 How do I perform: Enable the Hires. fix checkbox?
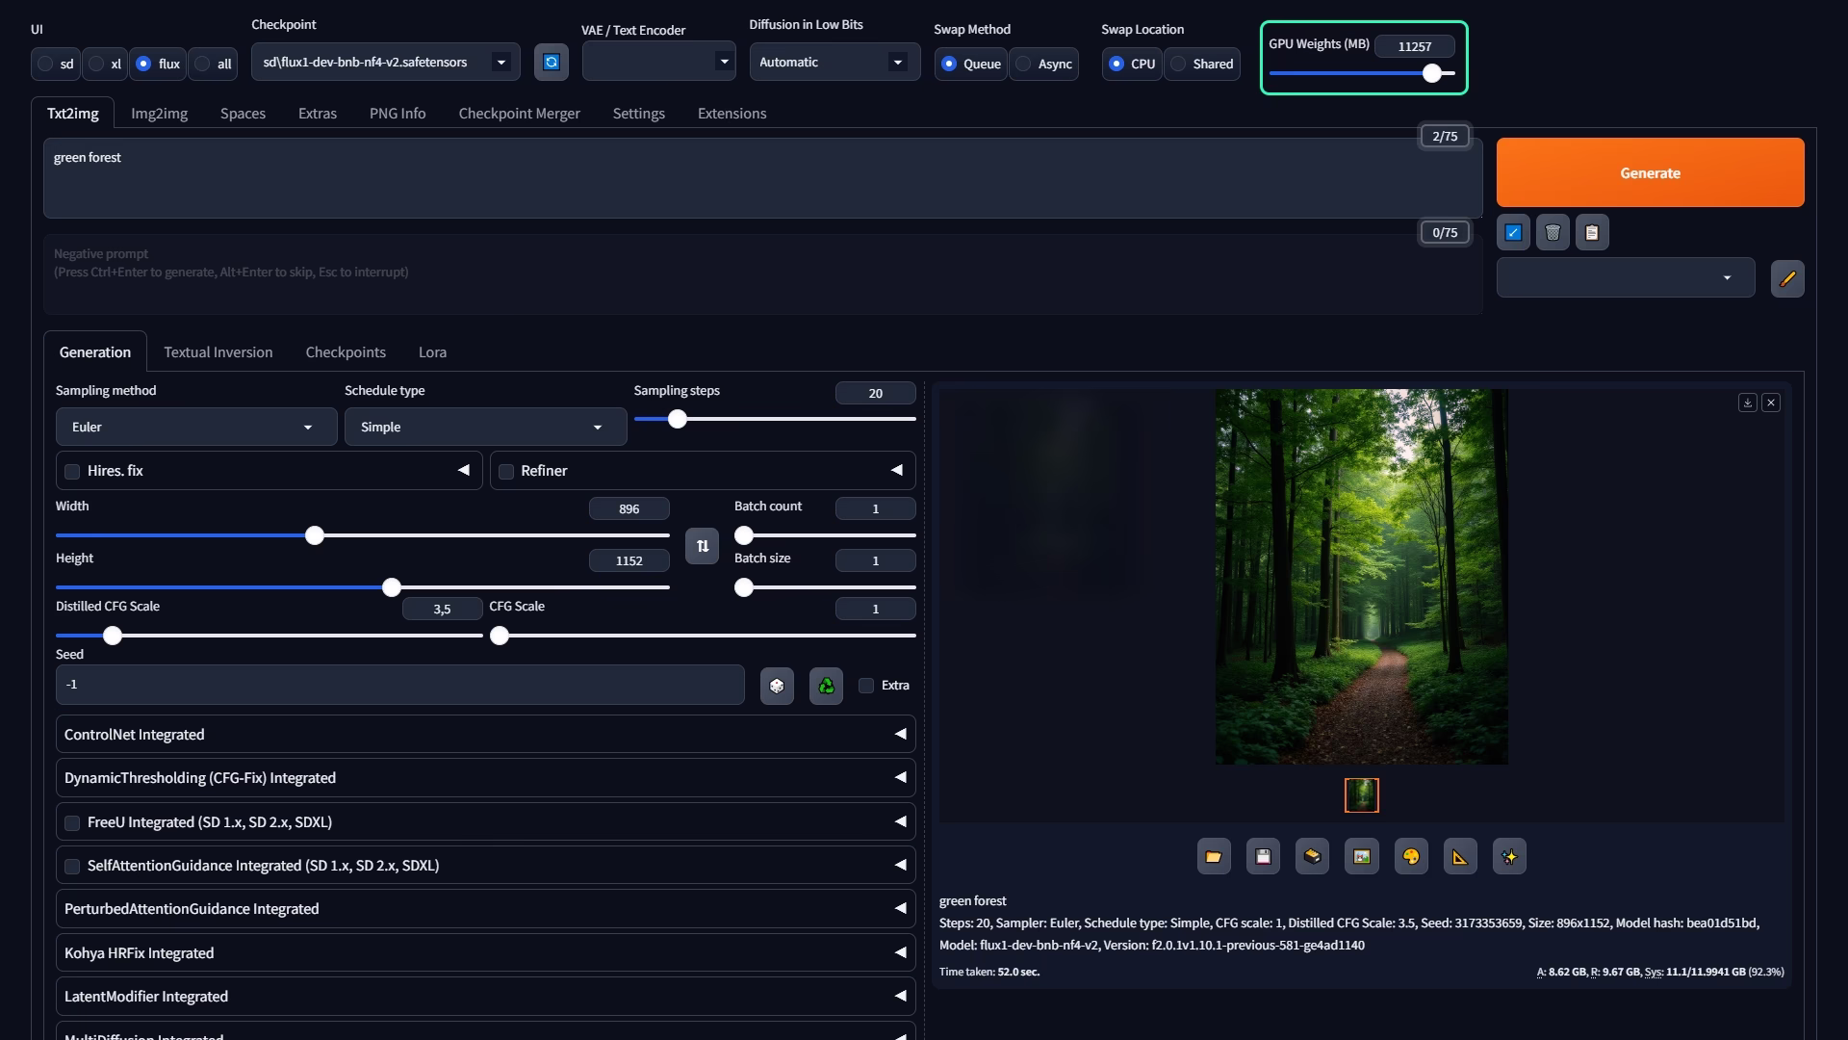tap(72, 472)
